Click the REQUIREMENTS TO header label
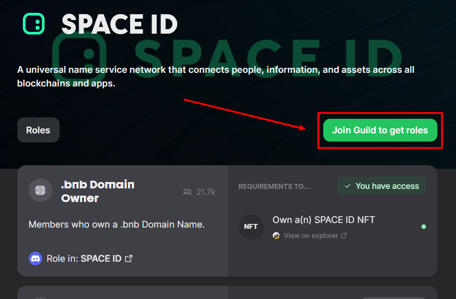 [x=274, y=186]
